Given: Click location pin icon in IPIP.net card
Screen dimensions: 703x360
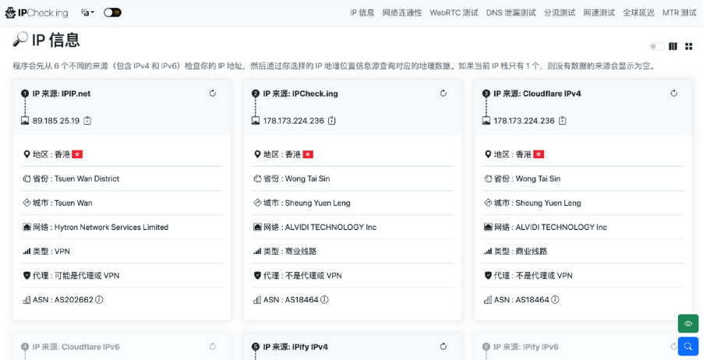Looking at the screenshot, I should point(26,154).
